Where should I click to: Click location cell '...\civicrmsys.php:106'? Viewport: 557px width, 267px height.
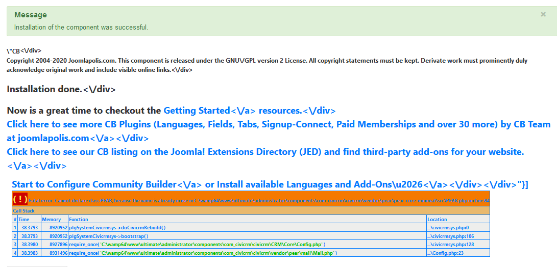pyautogui.click(x=458, y=236)
